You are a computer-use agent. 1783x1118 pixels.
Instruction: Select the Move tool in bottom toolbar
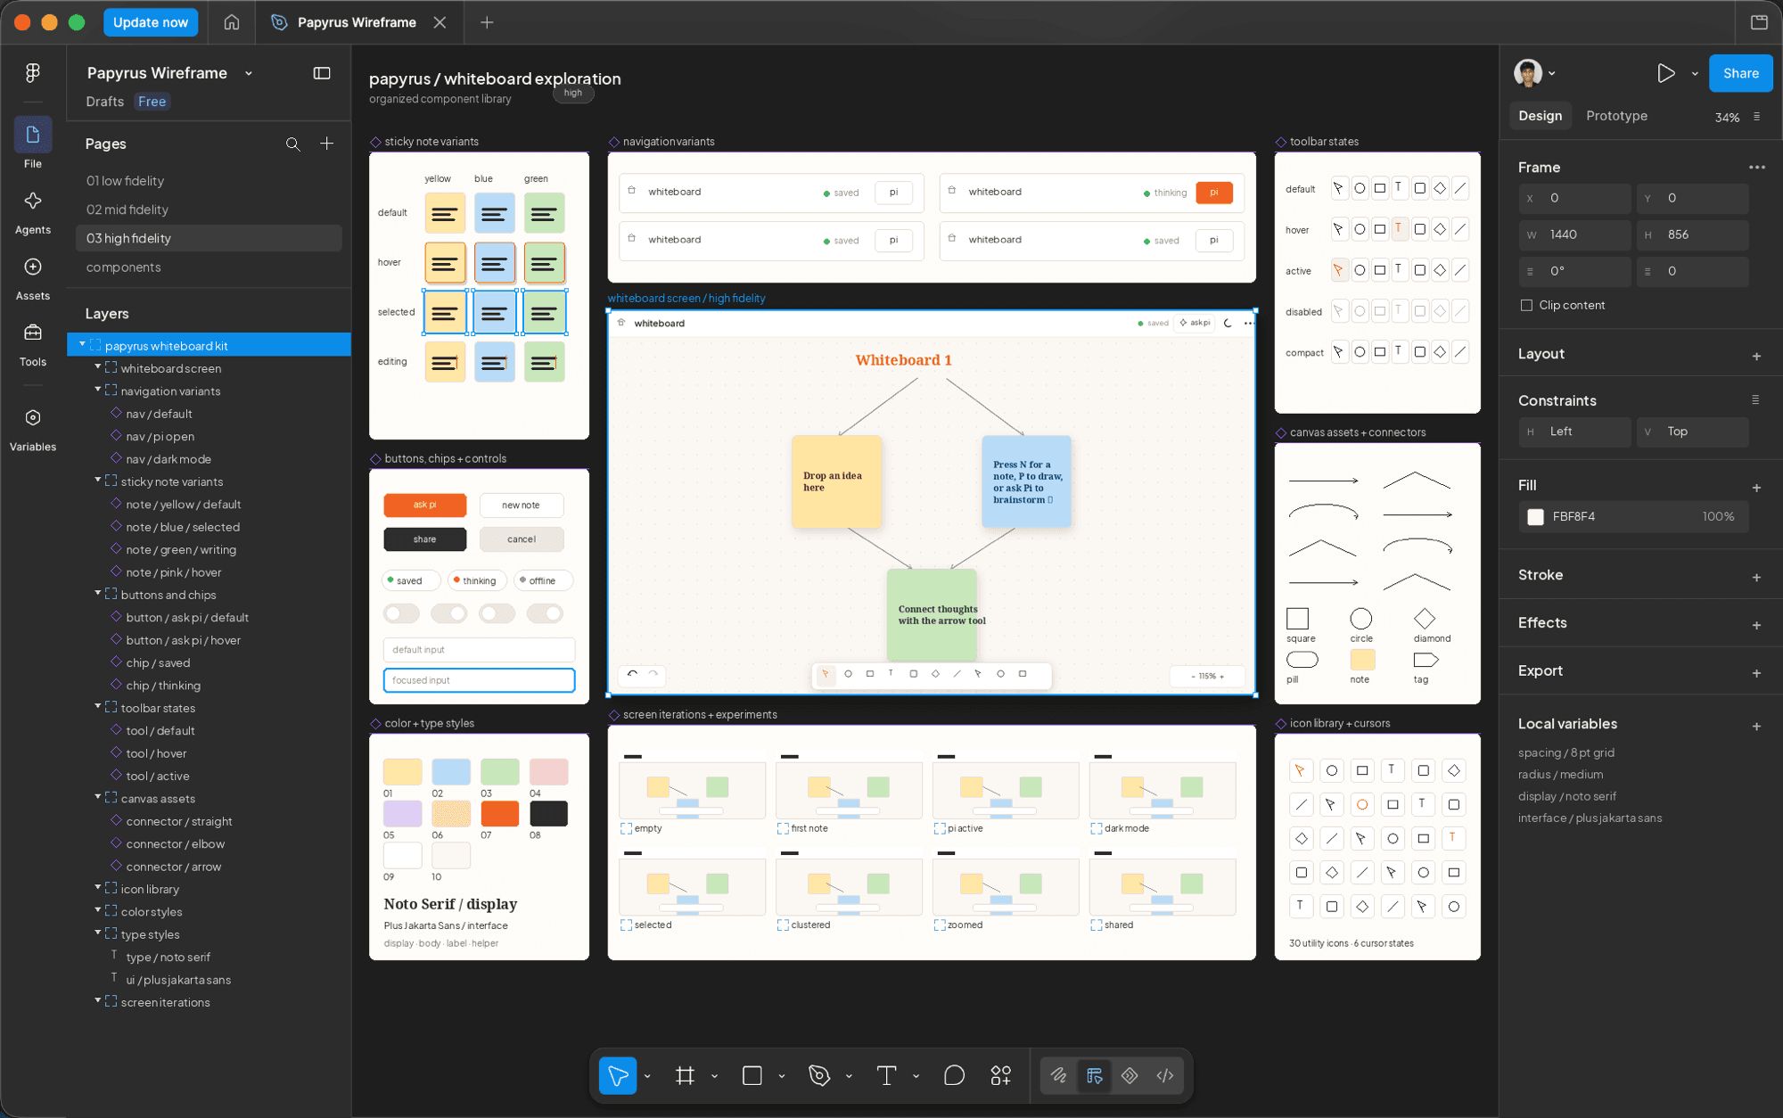pyautogui.click(x=617, y=1075)
